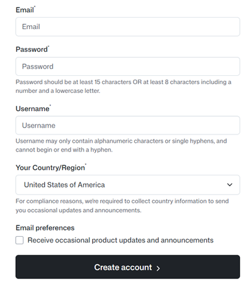Click the required asterisk next to Email

(x=35, y=7)
